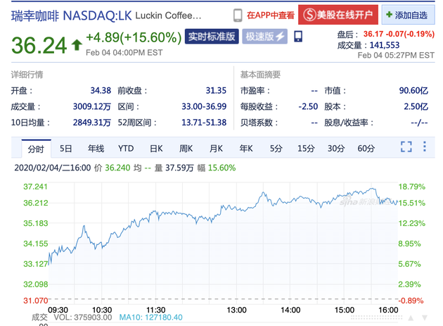The image size is (443, 326).
Task: Open the 日K chart tab
Action: click(x=156, y=149)
